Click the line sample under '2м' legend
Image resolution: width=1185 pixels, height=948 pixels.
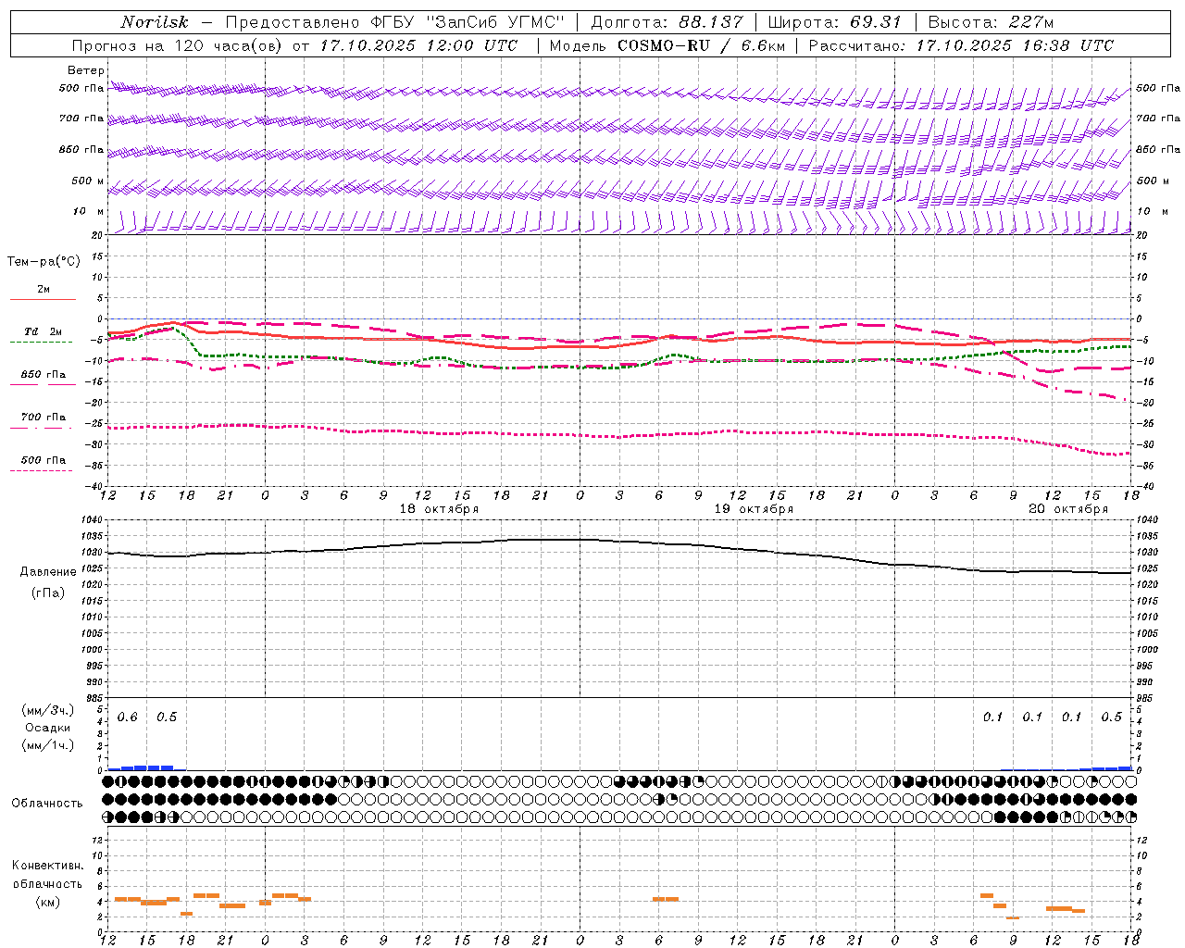click(43, 299)
